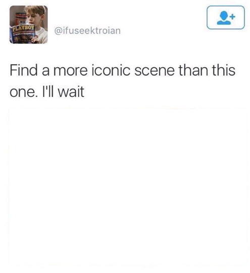Tap the small plus sign in the follow icon
250x273 pixels.
[x=233, y=17]
